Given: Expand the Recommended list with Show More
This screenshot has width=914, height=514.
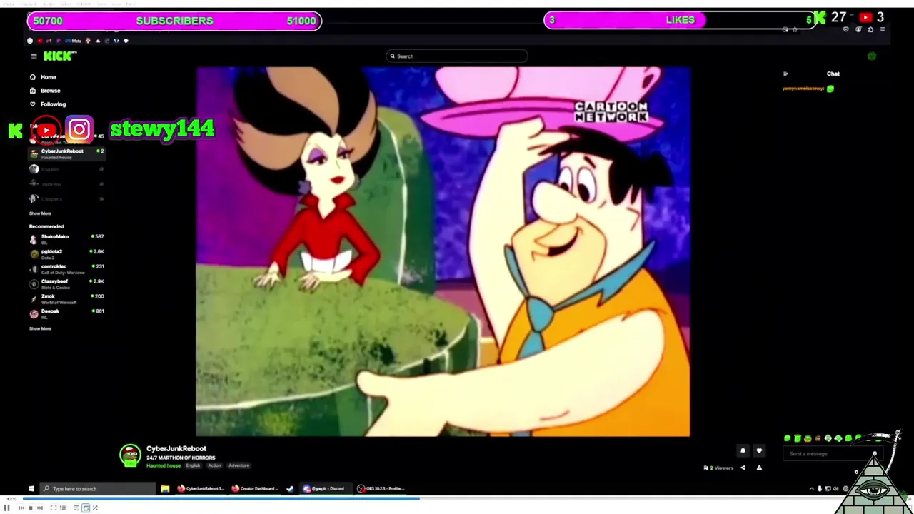Looking at the screenshot, I should (x=40, y=328).
